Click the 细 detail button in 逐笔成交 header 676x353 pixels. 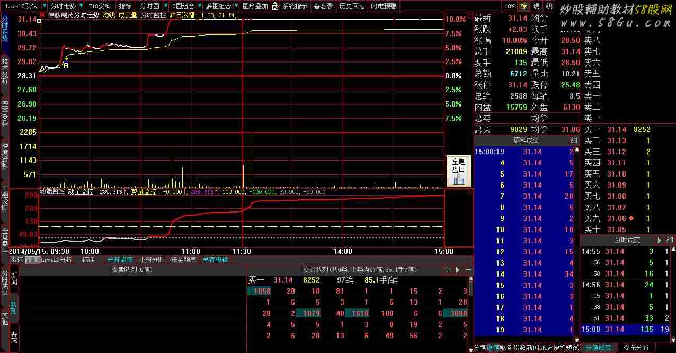coord(574,140)
